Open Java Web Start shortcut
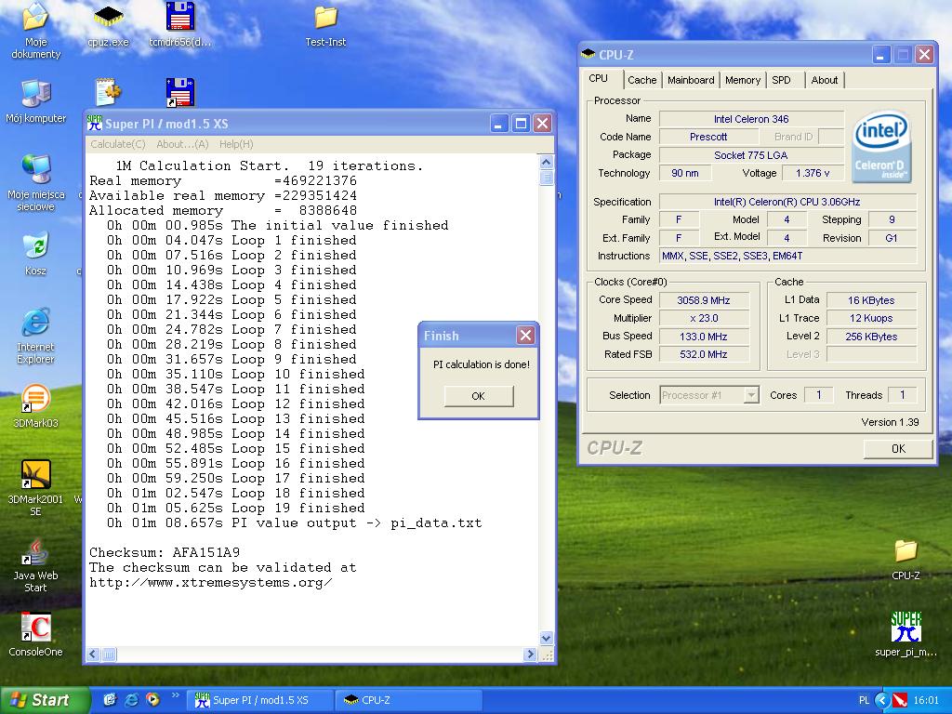The image size is (952, 714). (x=35, y=565)
